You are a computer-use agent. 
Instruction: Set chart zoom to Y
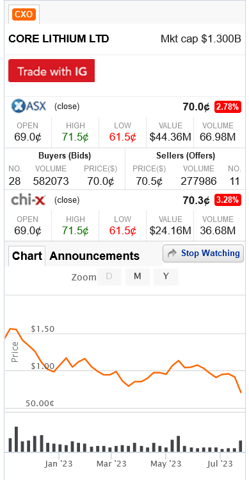click(166, 277)
